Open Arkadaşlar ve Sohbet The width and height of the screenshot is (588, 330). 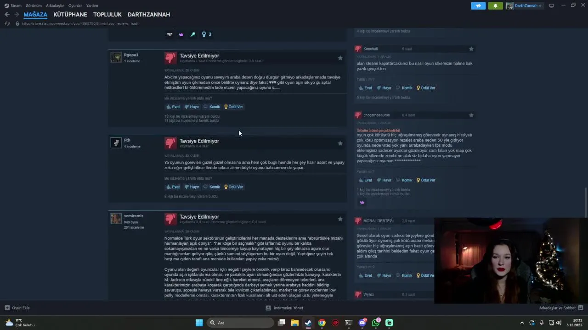(561, 308)
